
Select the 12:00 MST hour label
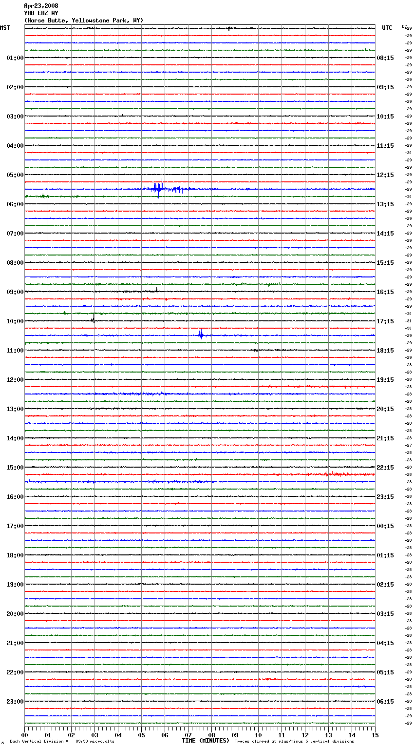(15, 380)
